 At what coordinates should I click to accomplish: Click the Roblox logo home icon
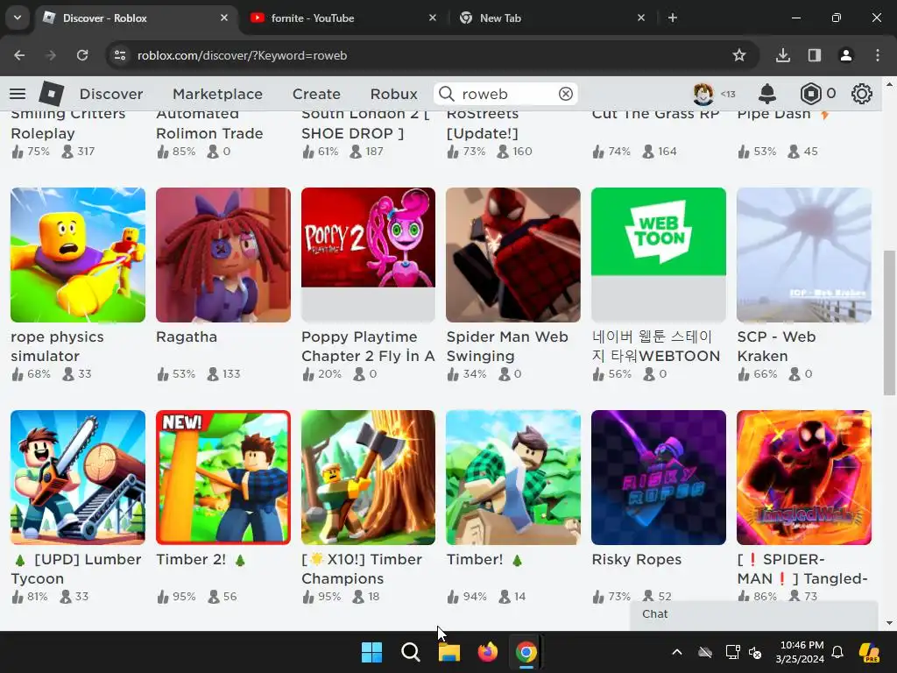tap(51, 94)
